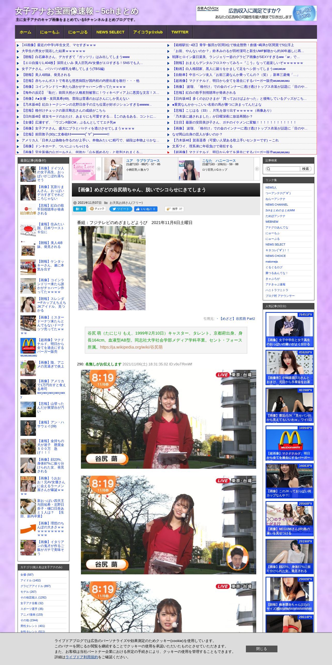Open headline 大学生の男女が混浴した結果
Viewport: 332px width, 665px height.
coord(53,51)
